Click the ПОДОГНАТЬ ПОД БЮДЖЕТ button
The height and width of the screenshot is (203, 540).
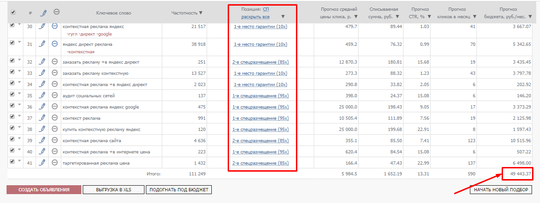click(179, 189)
